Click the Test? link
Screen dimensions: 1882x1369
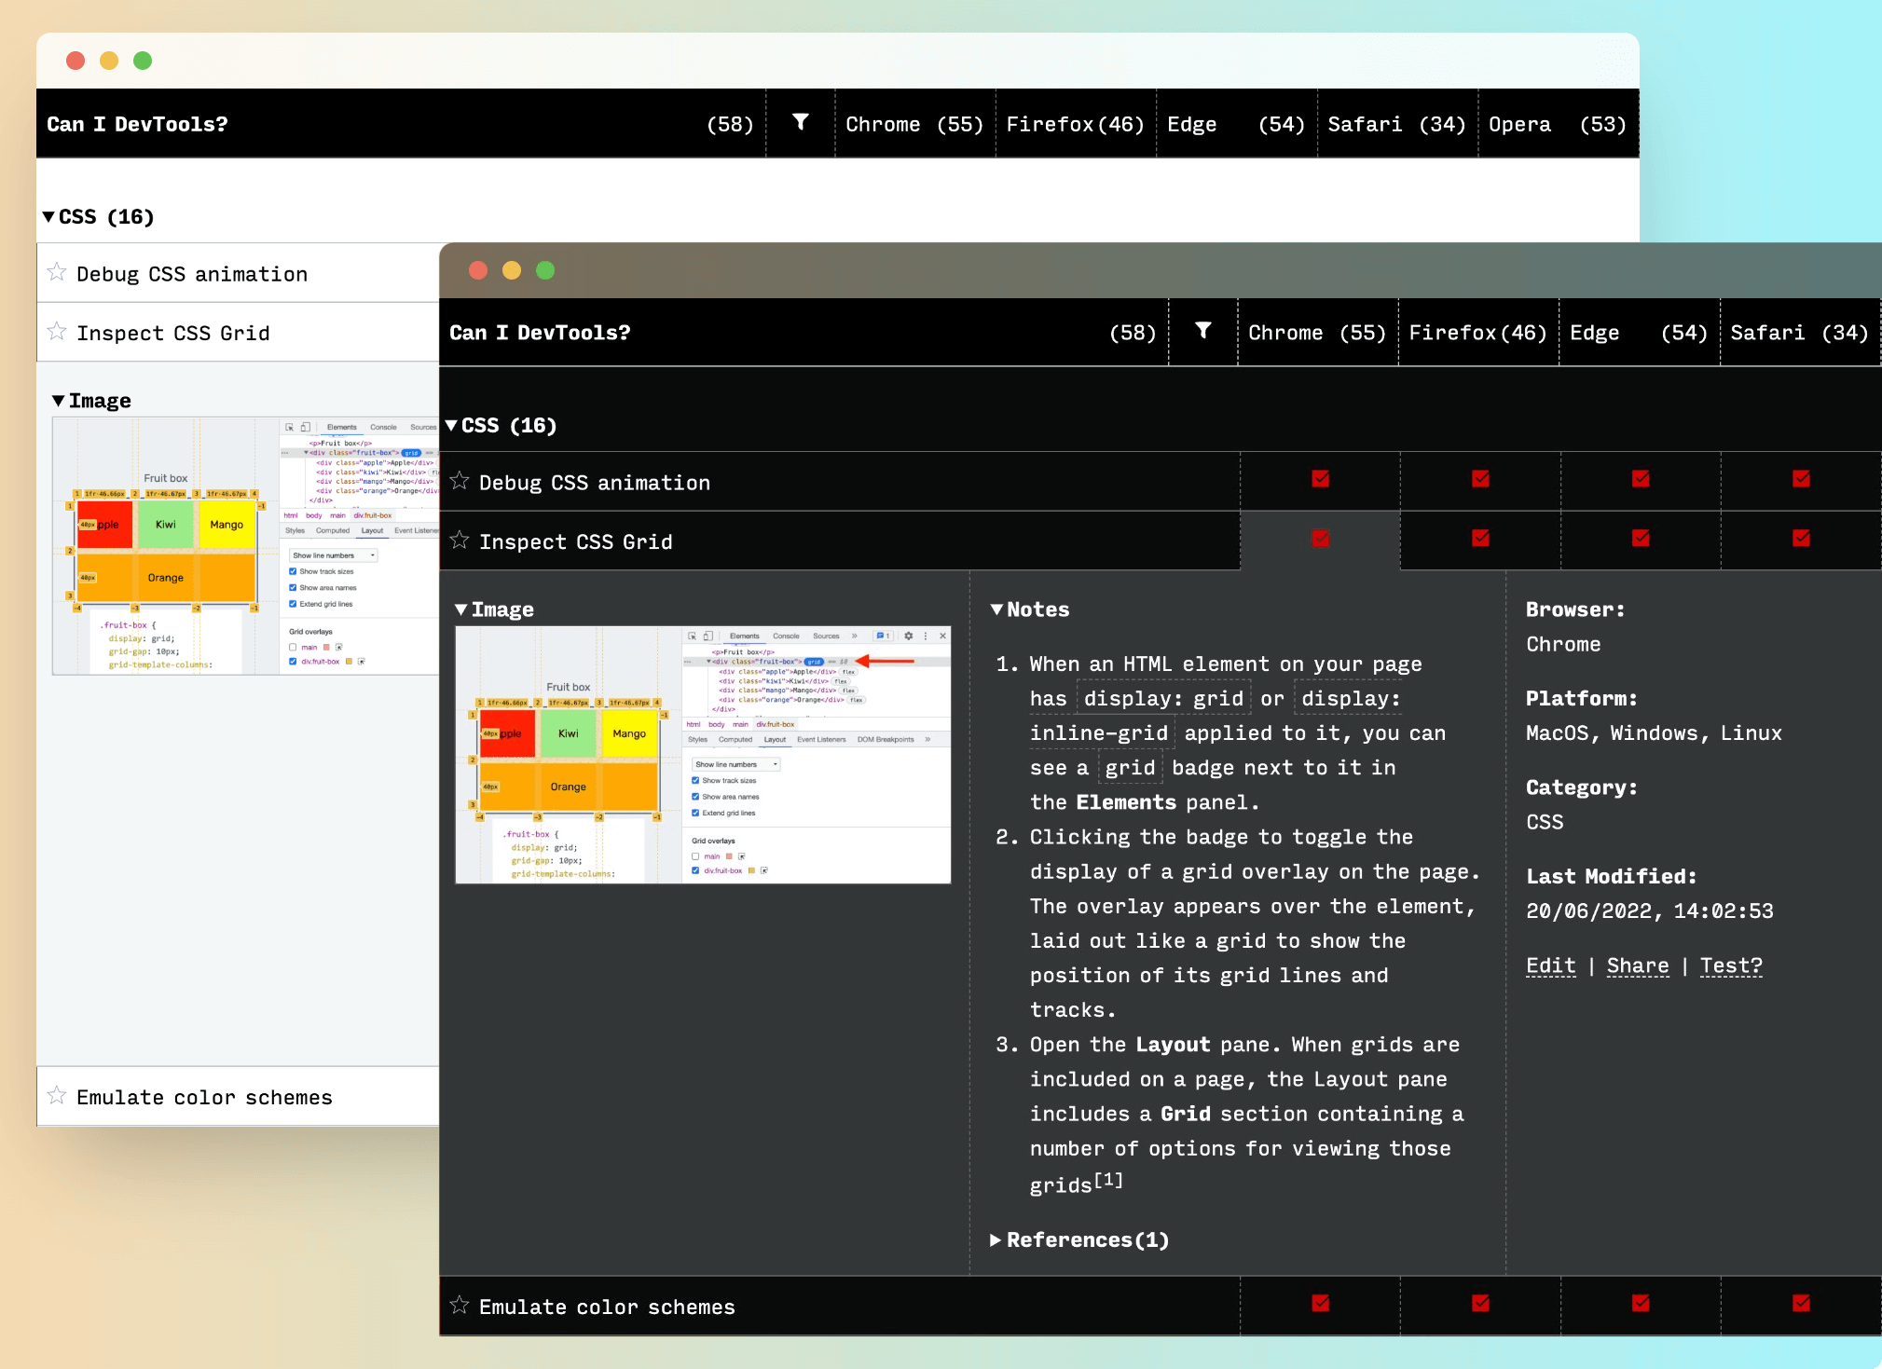(1730, 965)
